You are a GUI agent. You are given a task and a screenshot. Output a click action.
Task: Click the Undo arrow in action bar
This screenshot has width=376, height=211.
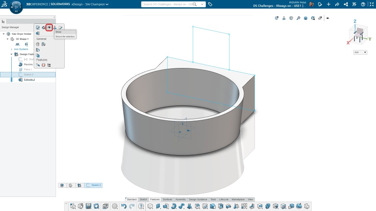pos(124,206)
